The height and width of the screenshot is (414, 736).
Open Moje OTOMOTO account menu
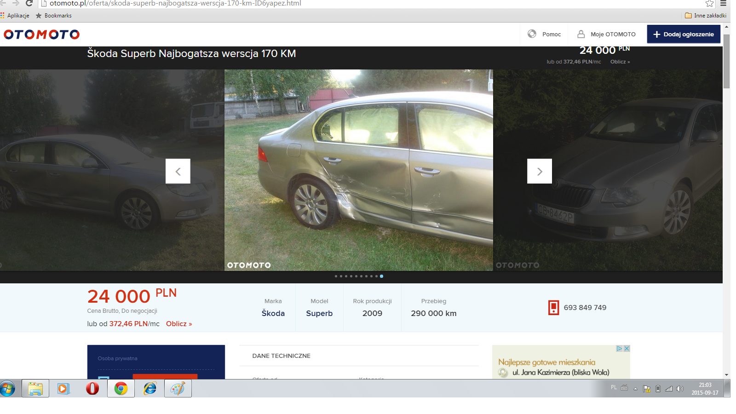point(607,34)
